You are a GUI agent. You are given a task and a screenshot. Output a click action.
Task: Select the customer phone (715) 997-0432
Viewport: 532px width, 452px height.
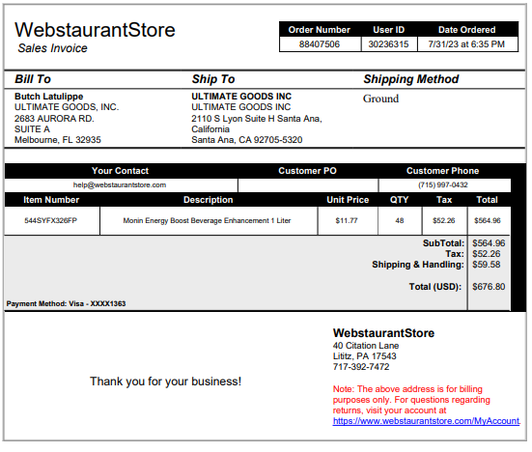[443, 184]
